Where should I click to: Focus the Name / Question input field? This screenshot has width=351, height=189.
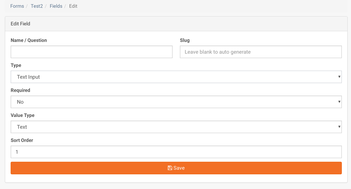(x=92, y=52)
